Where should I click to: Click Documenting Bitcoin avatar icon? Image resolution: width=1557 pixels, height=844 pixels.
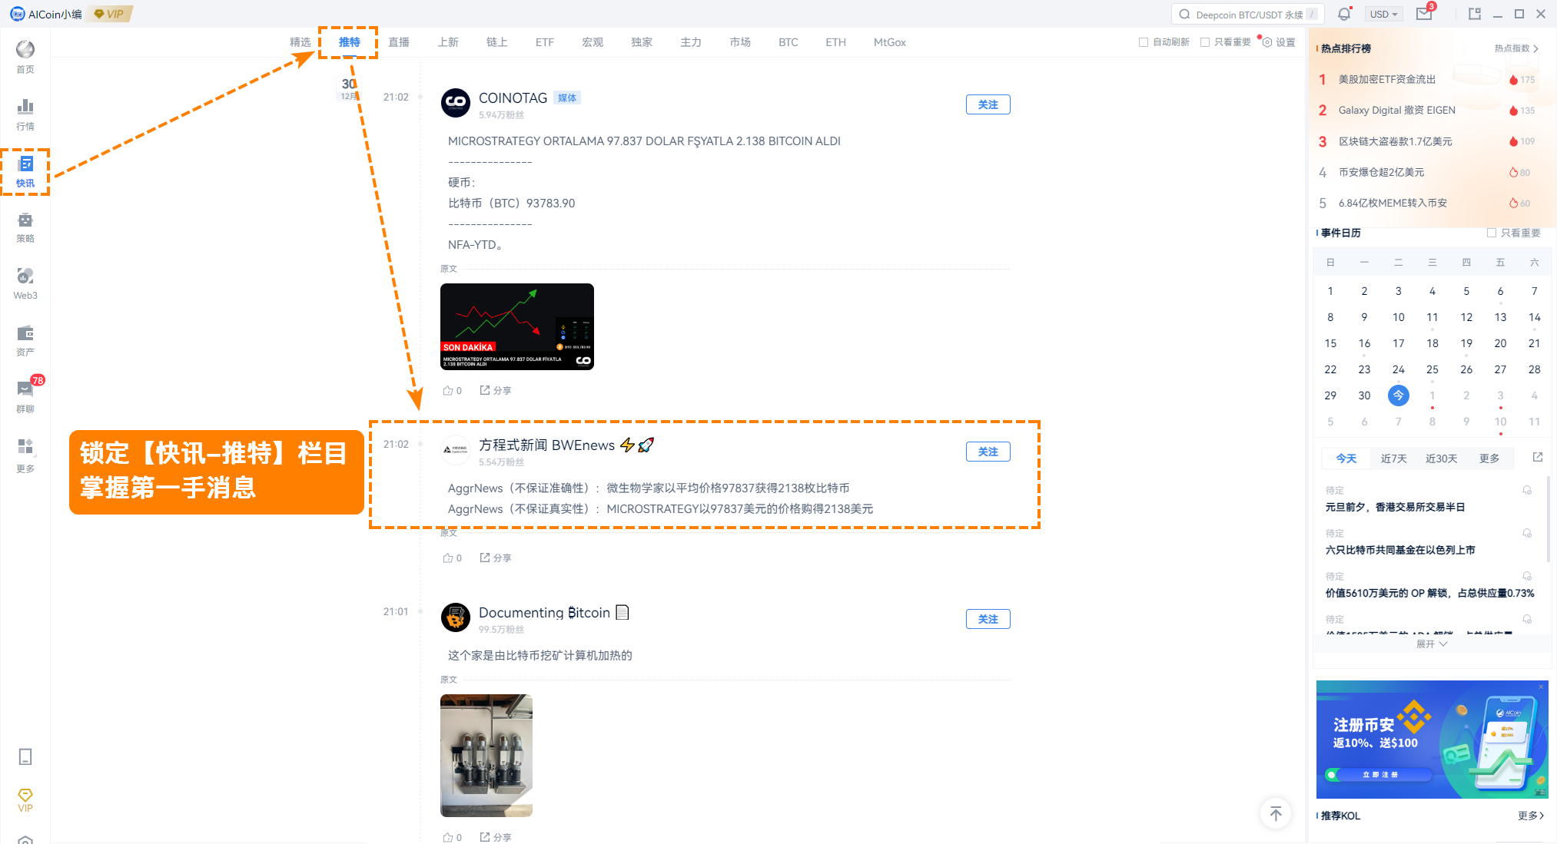(456, 617)
